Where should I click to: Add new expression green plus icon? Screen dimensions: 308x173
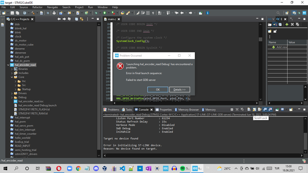point(287,25)
